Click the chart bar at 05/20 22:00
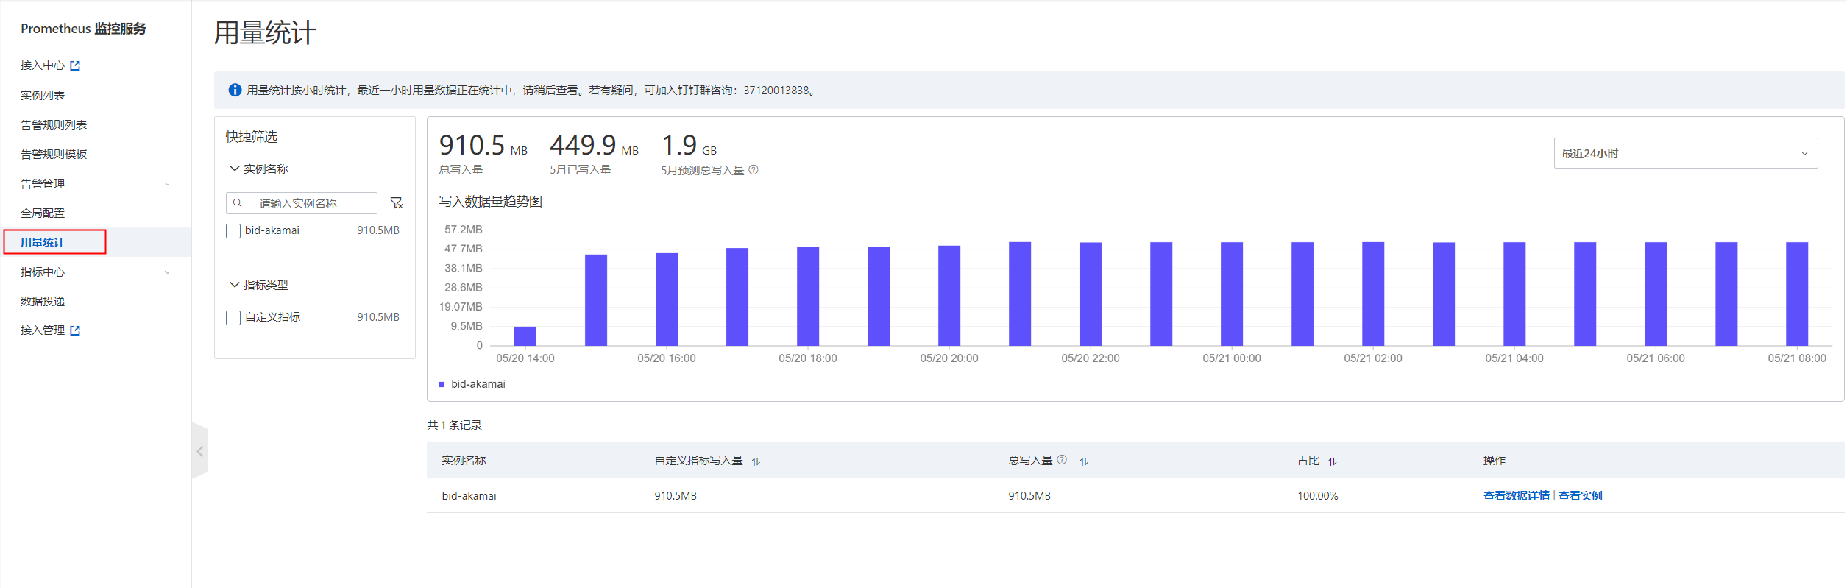 point(1091,294)
